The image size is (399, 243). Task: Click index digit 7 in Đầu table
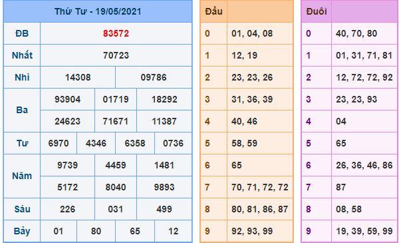click(207, 187)
